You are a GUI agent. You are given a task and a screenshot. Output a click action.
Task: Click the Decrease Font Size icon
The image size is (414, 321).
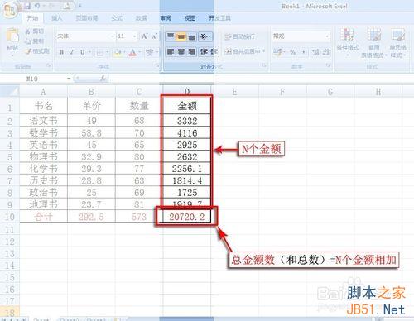154,36
